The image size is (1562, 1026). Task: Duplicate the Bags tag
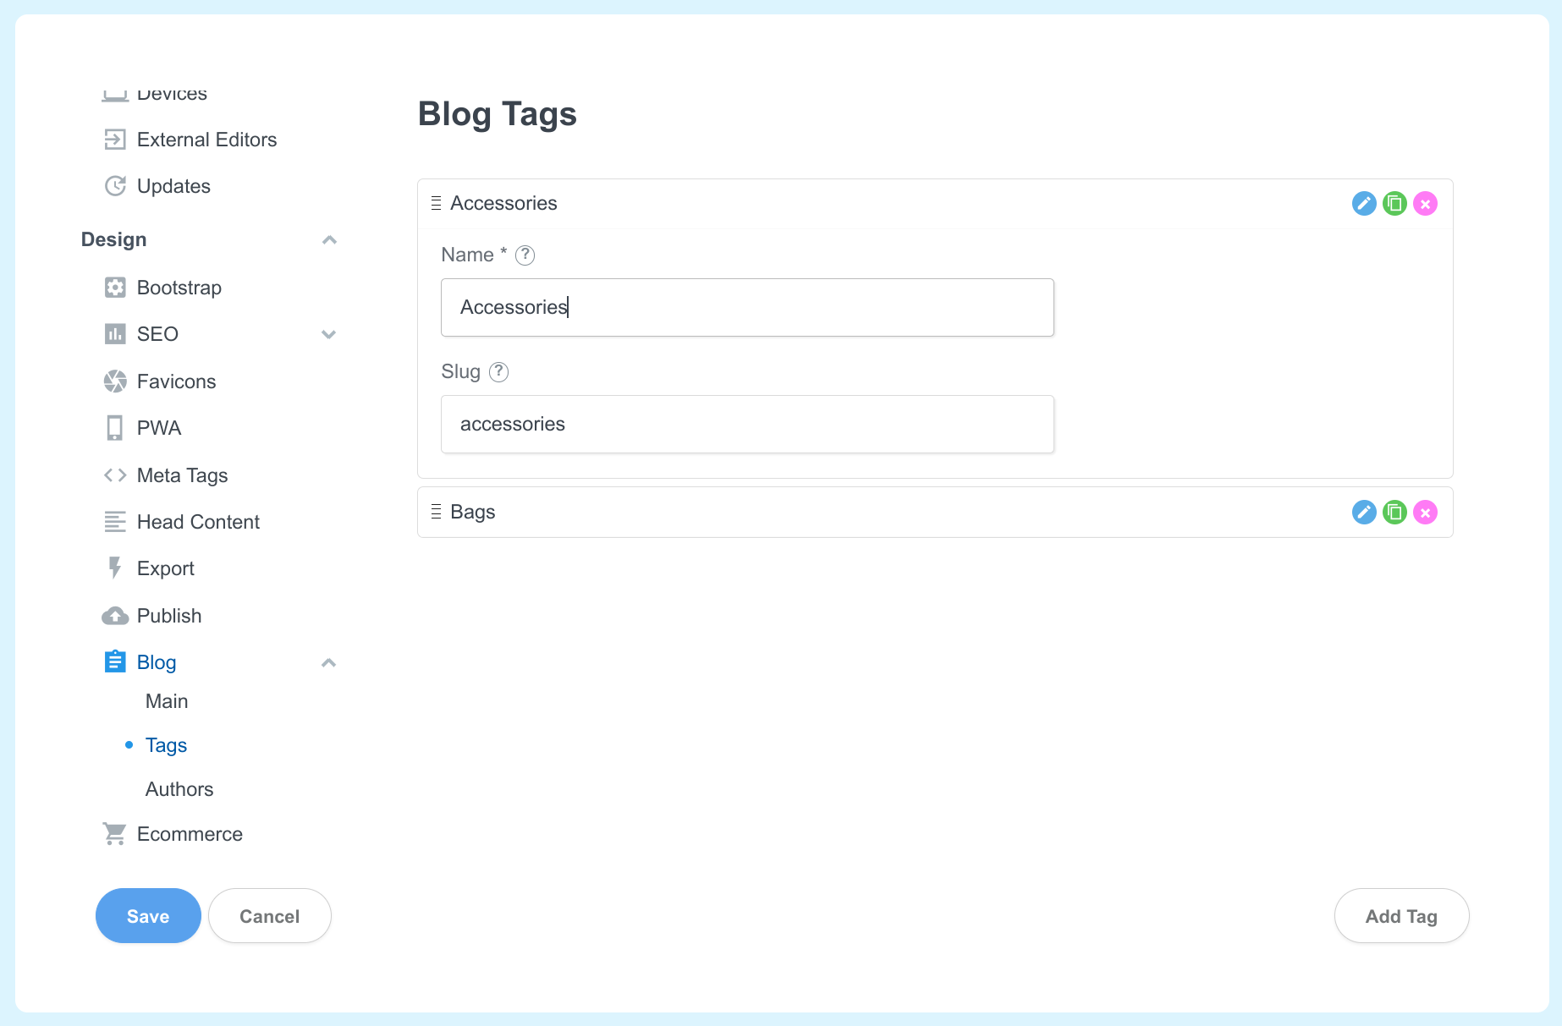point(1394,512)
